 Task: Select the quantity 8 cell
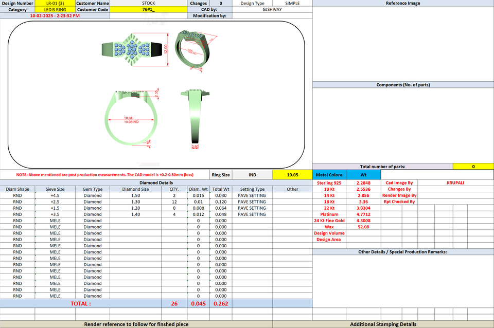click(174, 208)
